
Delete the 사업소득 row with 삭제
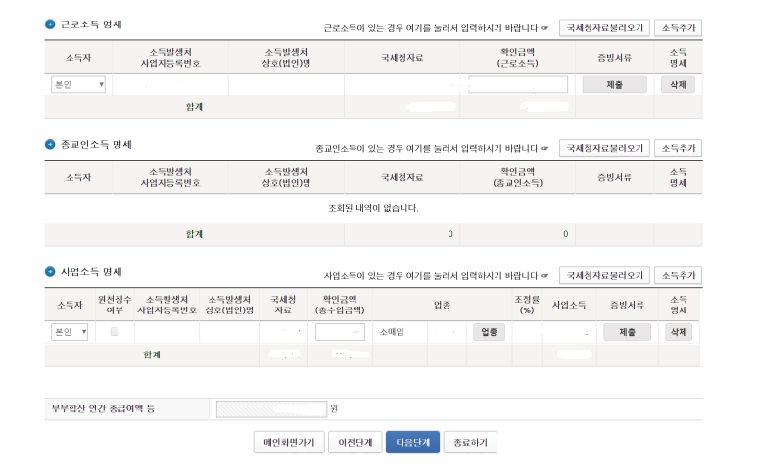coord(679,332)
